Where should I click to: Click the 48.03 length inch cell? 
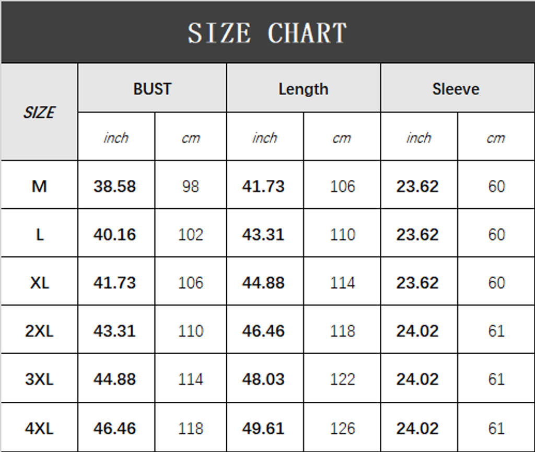[x=263, y=379]
